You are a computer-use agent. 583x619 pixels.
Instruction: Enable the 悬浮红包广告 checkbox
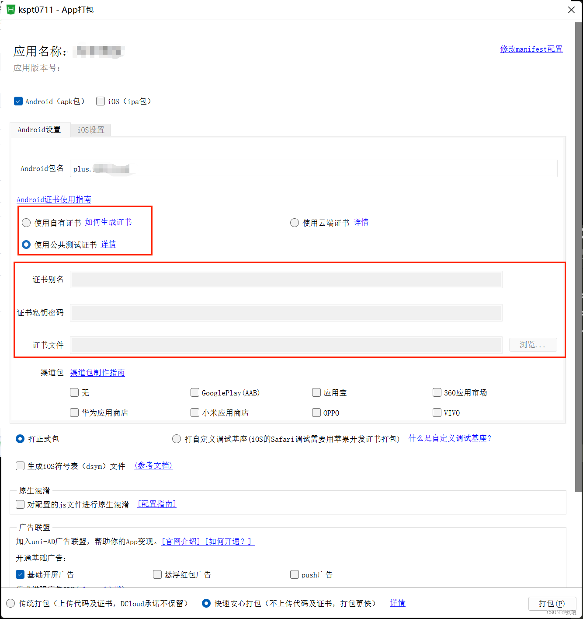pyautogui.click(x=157, y=574)
